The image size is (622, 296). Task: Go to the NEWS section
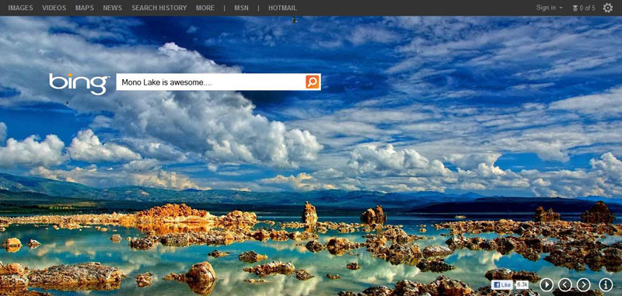tap(113, 8)
